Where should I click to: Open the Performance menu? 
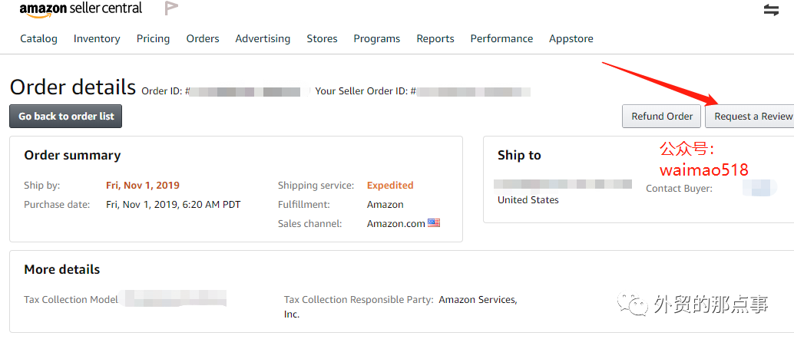[501, 38]
